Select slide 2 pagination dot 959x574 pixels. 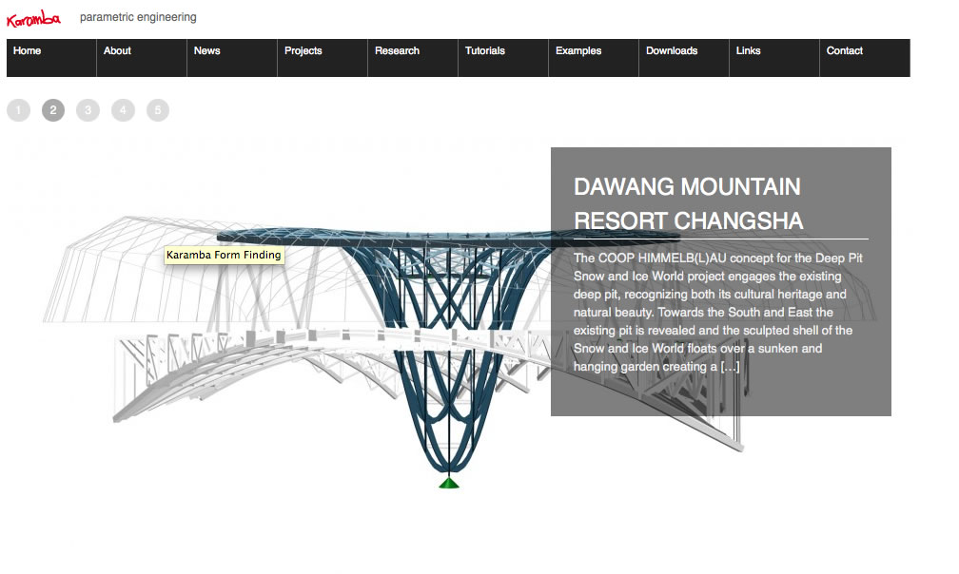53,110
